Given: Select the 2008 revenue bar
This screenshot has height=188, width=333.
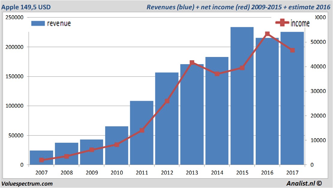Looking at the screenshot, I should pos(67,154).
